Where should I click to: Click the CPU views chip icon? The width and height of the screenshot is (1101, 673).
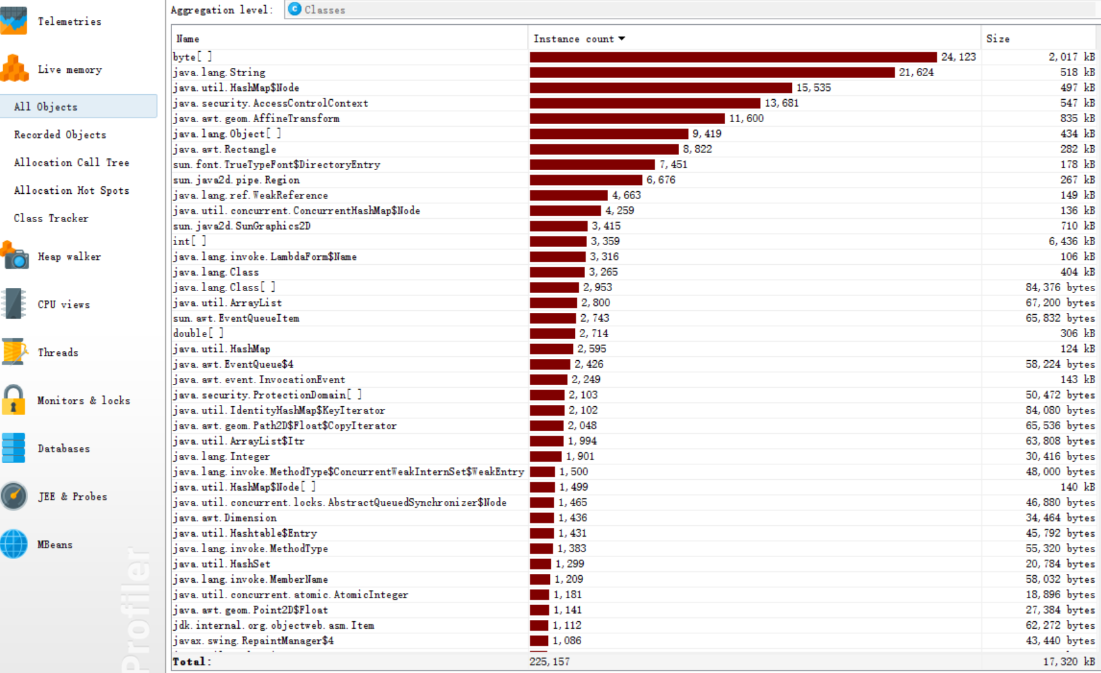point(13,304)
